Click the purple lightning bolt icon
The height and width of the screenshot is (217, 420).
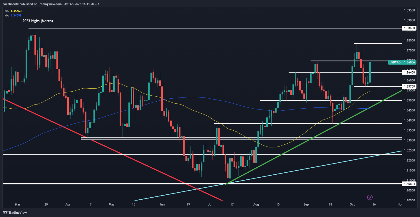click(370, 197)
